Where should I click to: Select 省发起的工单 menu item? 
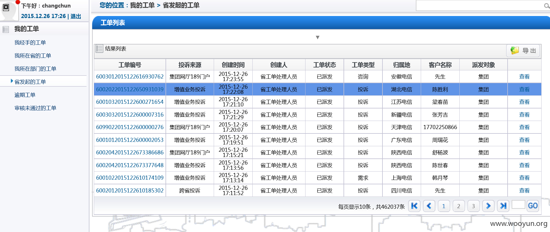tap(30, 82)
